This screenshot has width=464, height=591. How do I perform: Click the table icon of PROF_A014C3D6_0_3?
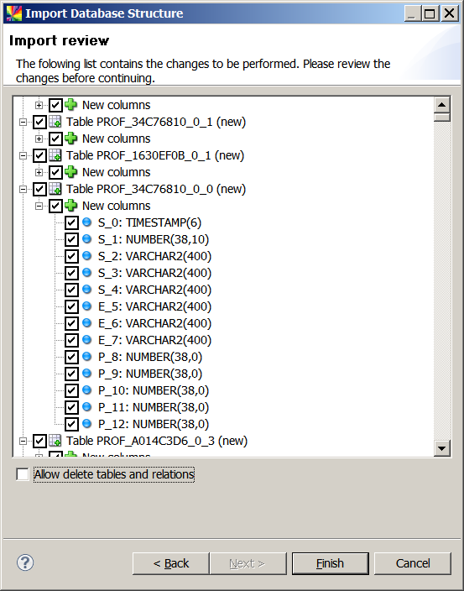(55, 441)
